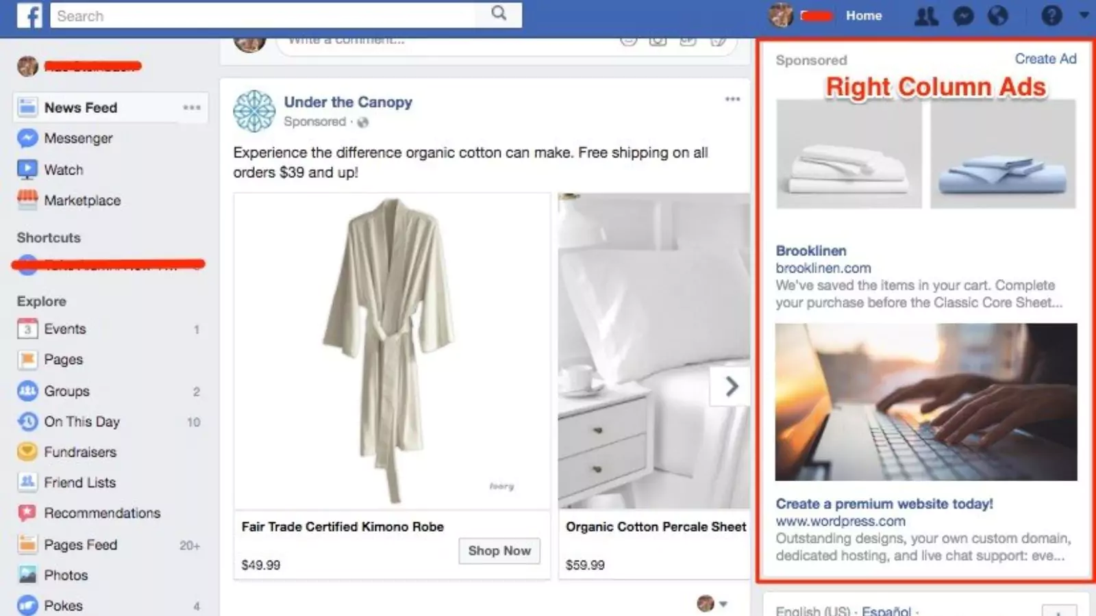Image resolution: width=1096 pixels, height=616 pixels.
Task: Open Events label in sidebar
Action: [65, 329]
